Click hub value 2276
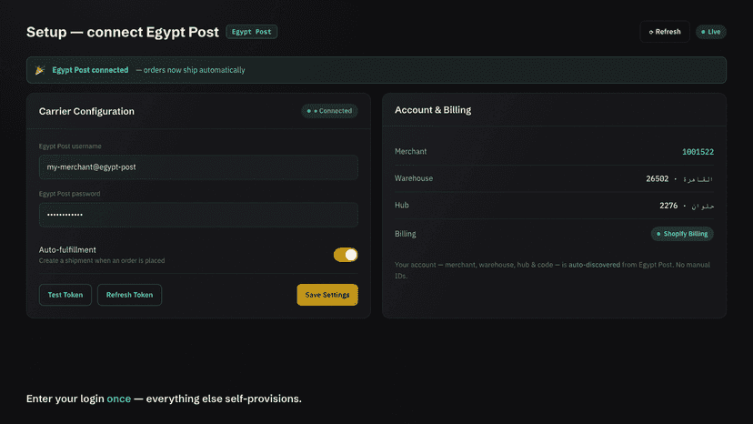The width and height of the screenshot is (753, 424). pos(668,206)
